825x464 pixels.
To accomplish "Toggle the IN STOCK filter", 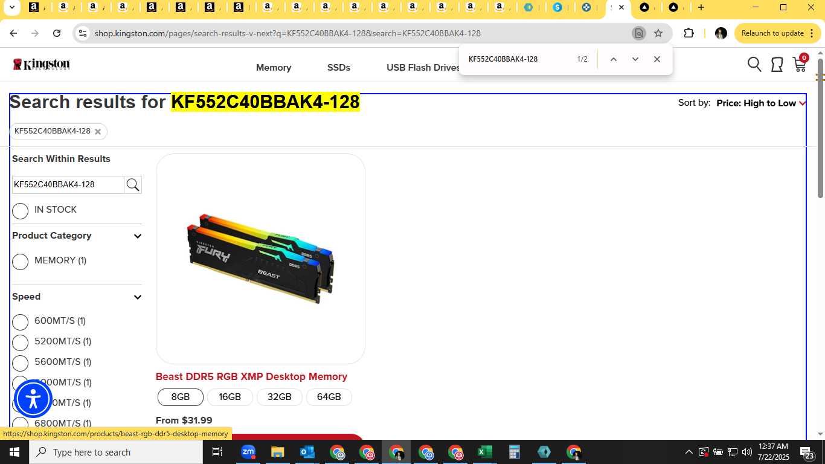I will coord(21,211).
